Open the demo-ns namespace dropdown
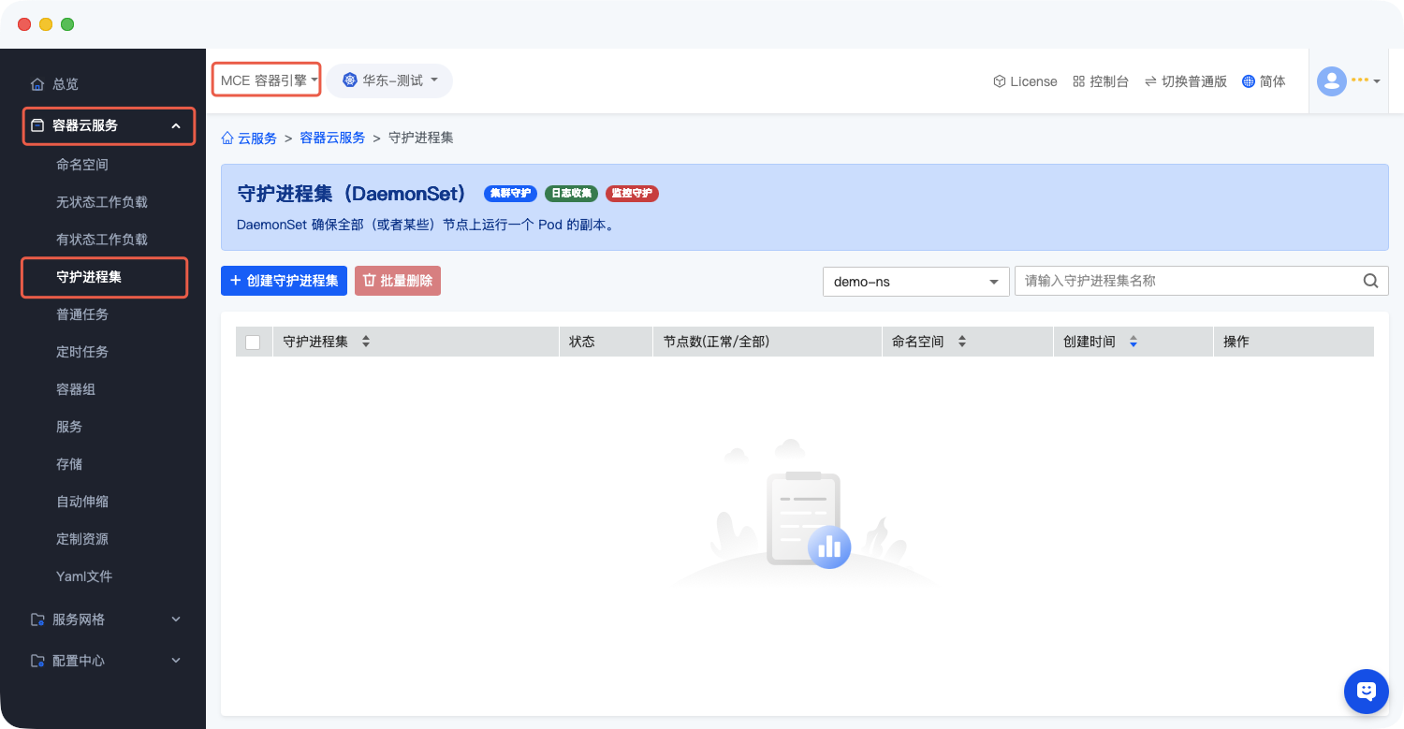The width and height of the screenshot is (1404, 729). 914,282
